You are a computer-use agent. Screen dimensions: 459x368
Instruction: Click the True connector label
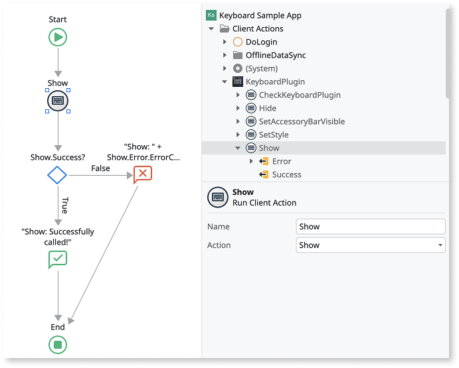click(65, 206)
